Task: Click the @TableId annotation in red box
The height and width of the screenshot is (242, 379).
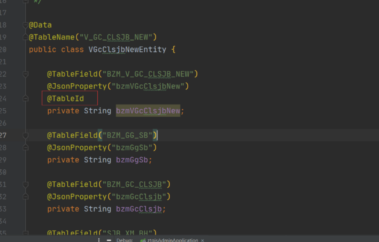Action: [x=65, y=98]
